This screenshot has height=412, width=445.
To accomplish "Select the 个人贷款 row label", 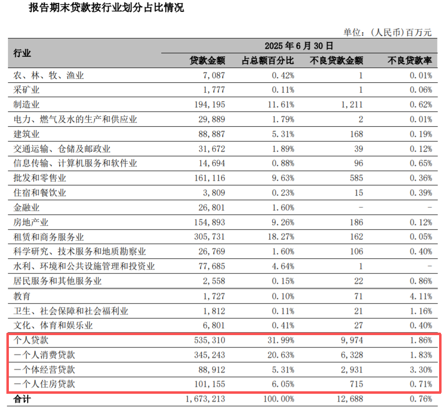I will click(x=31, y=340).
